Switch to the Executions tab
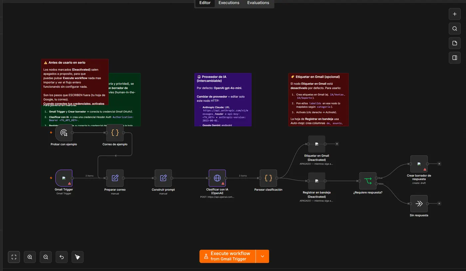 (x=229, y=3)
